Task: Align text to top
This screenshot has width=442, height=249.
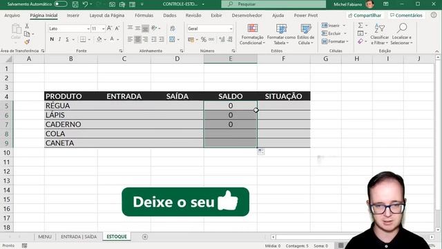Action: [x=130, y=28]
